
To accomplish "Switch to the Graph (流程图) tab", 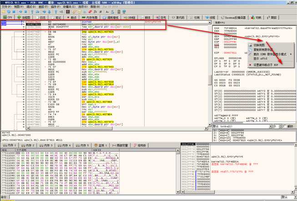I will point(24,17).
